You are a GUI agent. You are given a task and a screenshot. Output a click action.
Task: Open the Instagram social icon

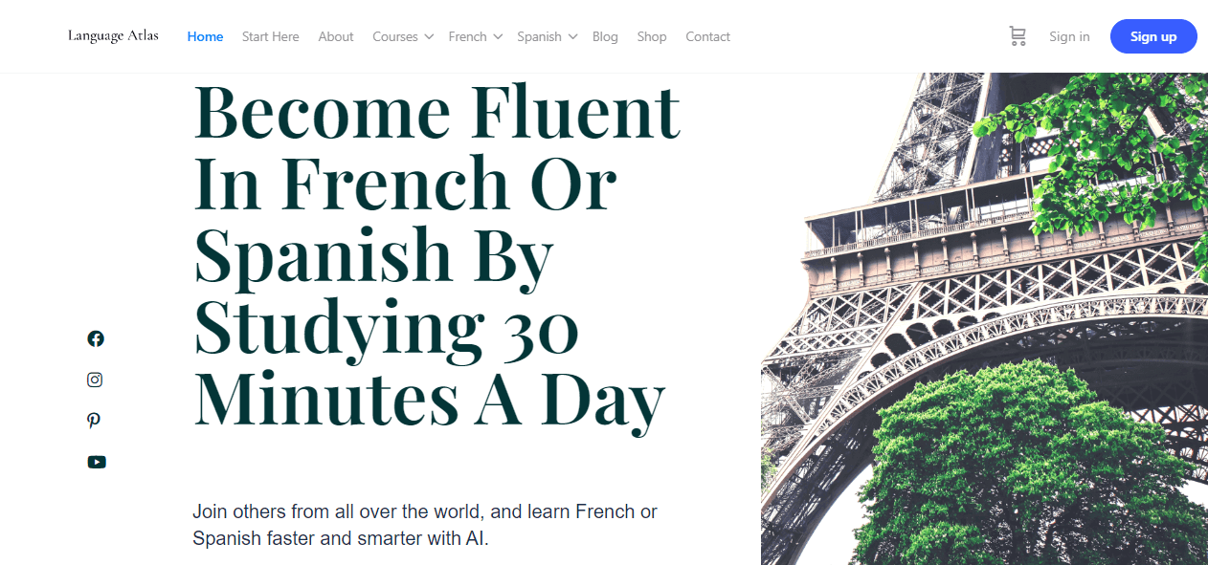[x=95, y=380]
